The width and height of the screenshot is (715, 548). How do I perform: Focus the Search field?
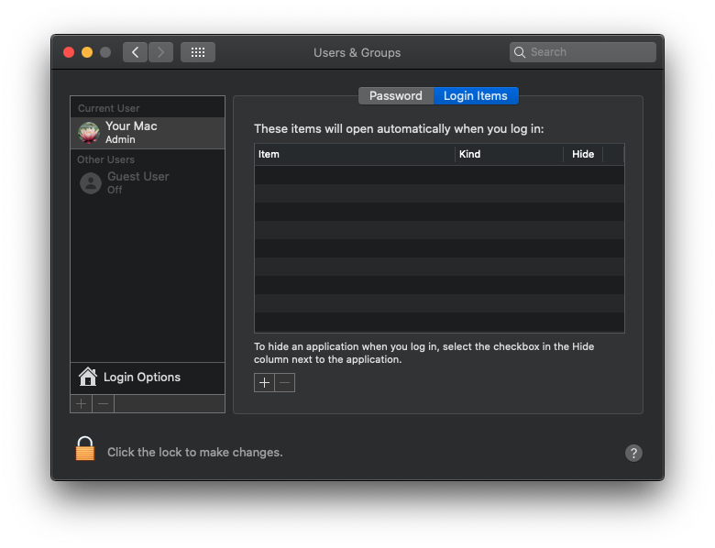pos(583,52)
